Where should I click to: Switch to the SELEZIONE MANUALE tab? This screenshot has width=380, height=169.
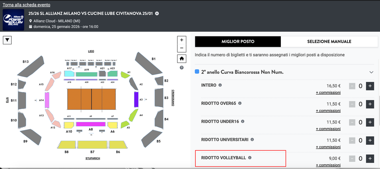tap(329, 41)
